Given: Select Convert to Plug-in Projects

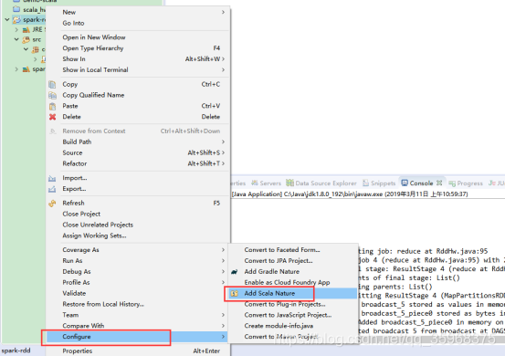Looking at the screenshot, I should [293, 305].
